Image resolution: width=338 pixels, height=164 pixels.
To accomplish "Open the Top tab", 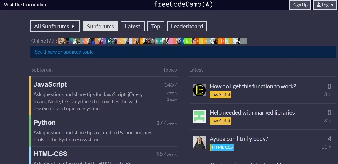I will pyautogui.click(x=156, y=27).
